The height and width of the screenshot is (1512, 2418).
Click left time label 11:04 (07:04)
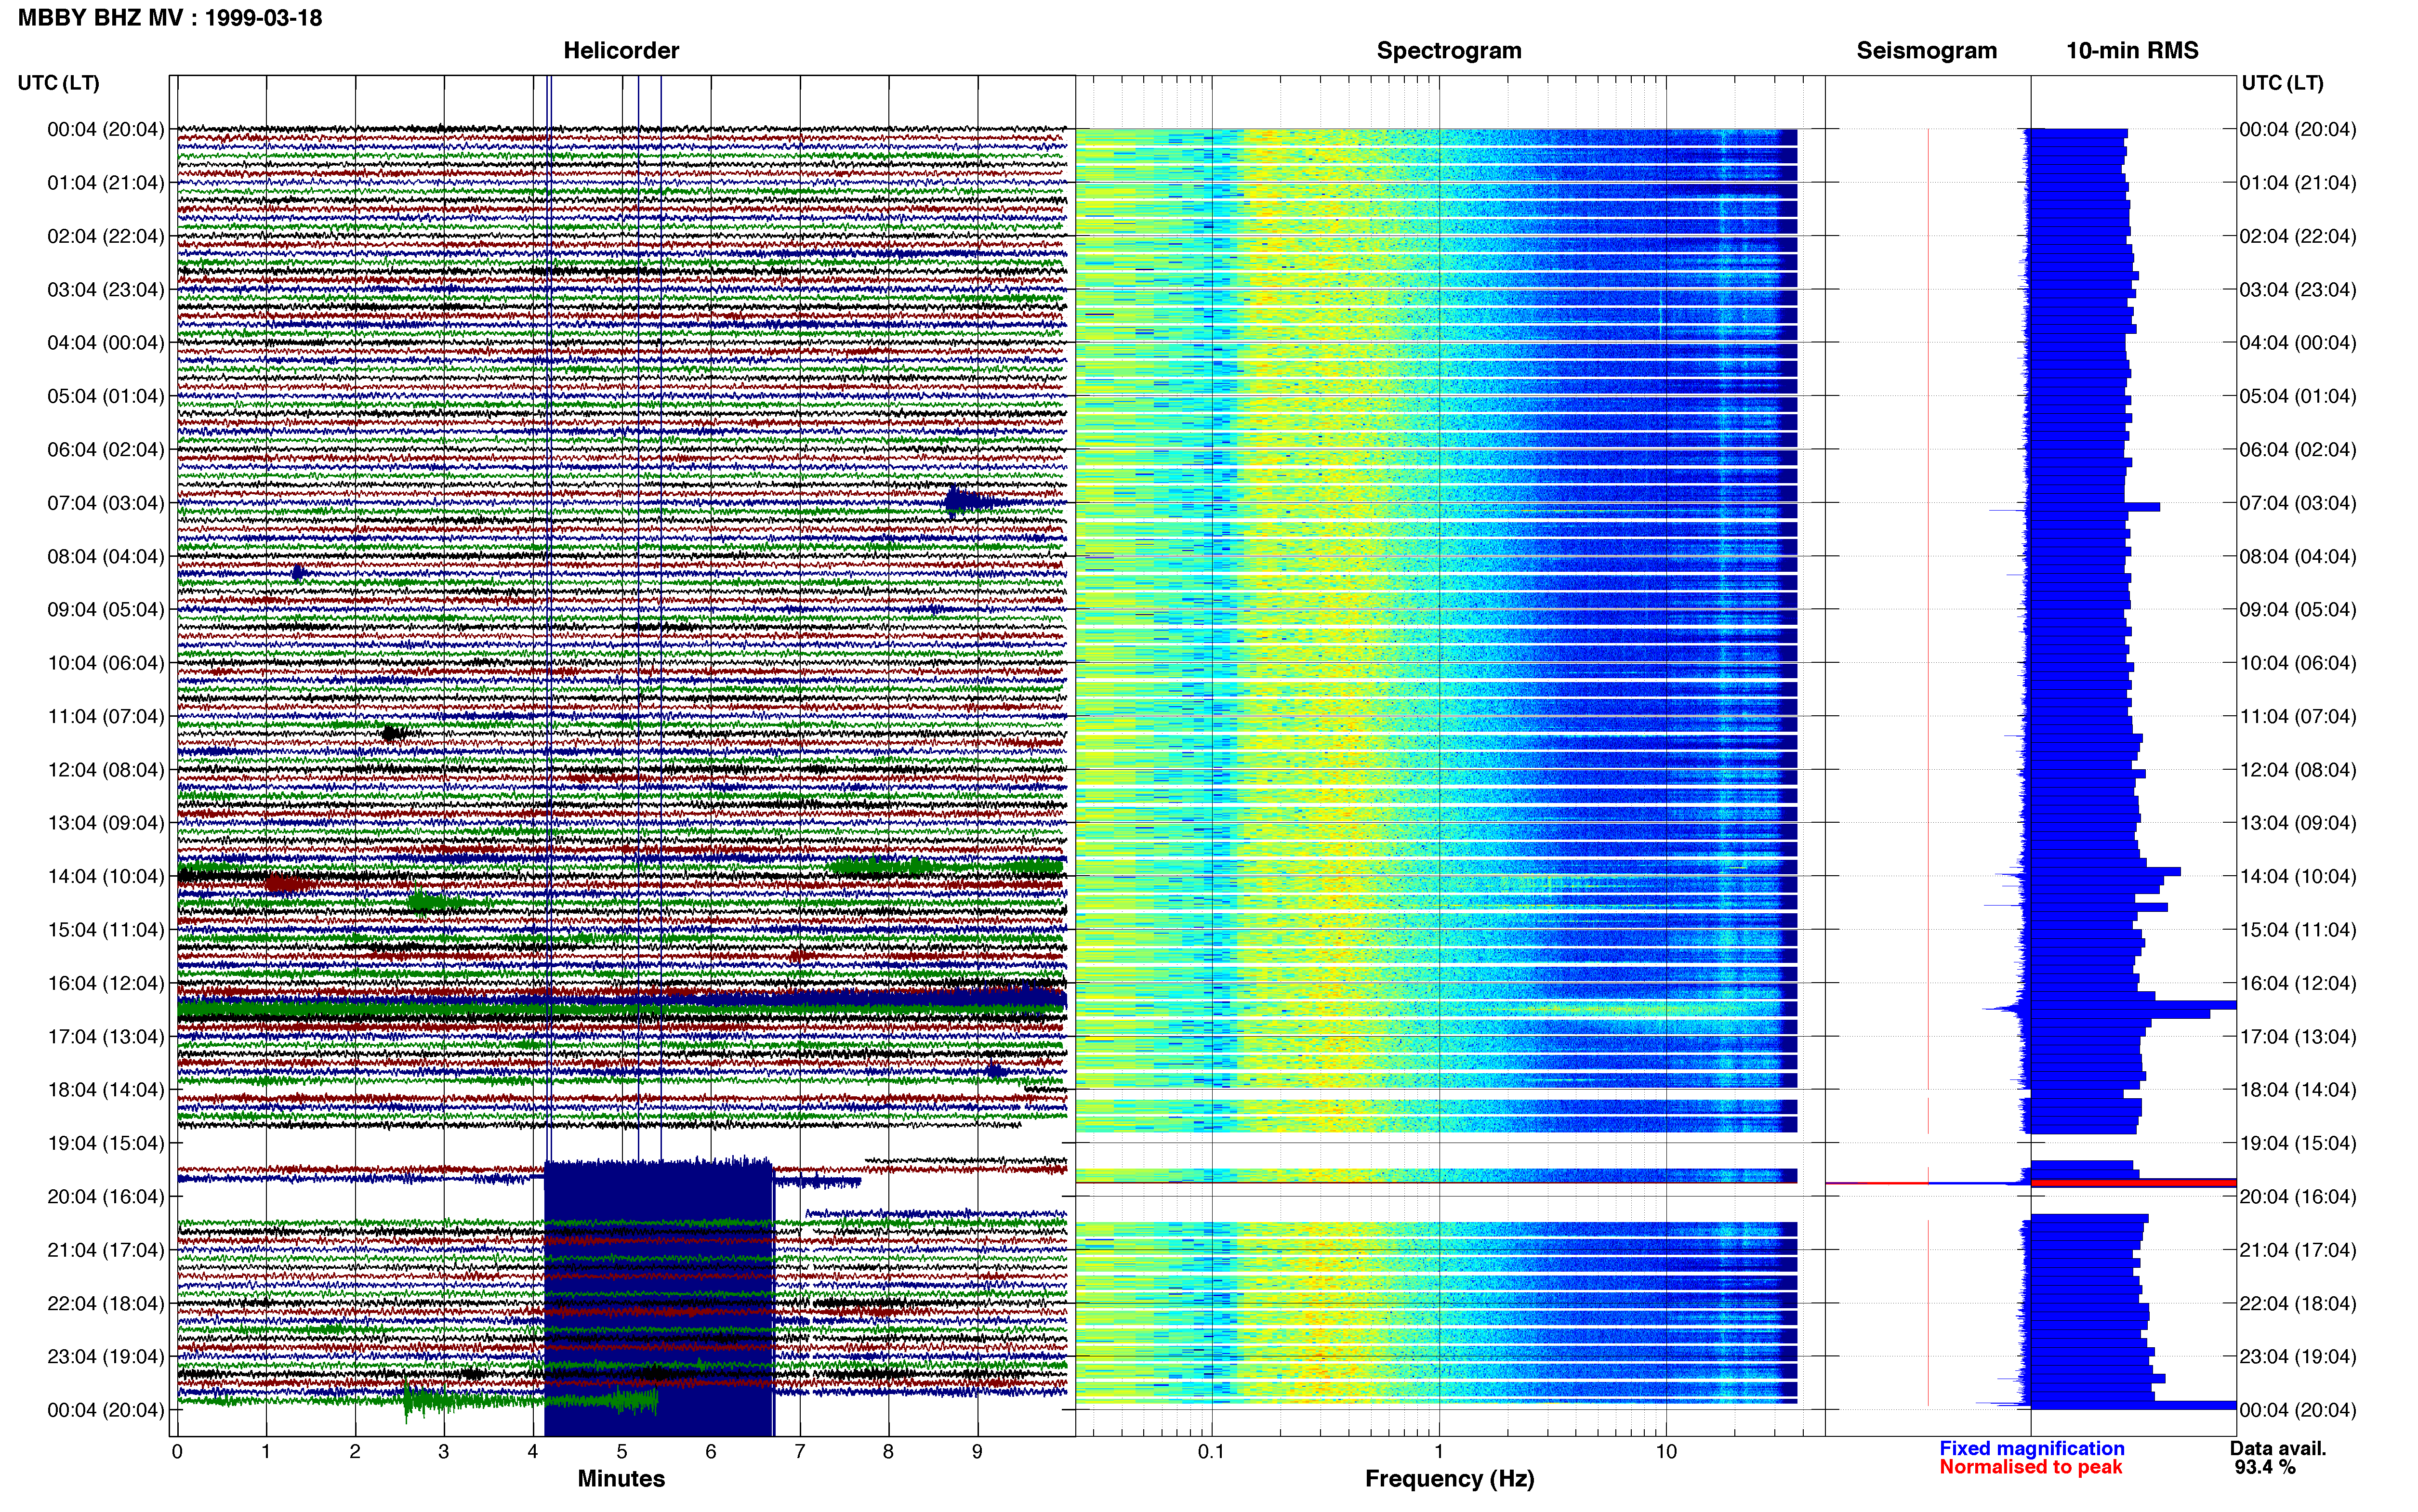click(x=106, y=716)
